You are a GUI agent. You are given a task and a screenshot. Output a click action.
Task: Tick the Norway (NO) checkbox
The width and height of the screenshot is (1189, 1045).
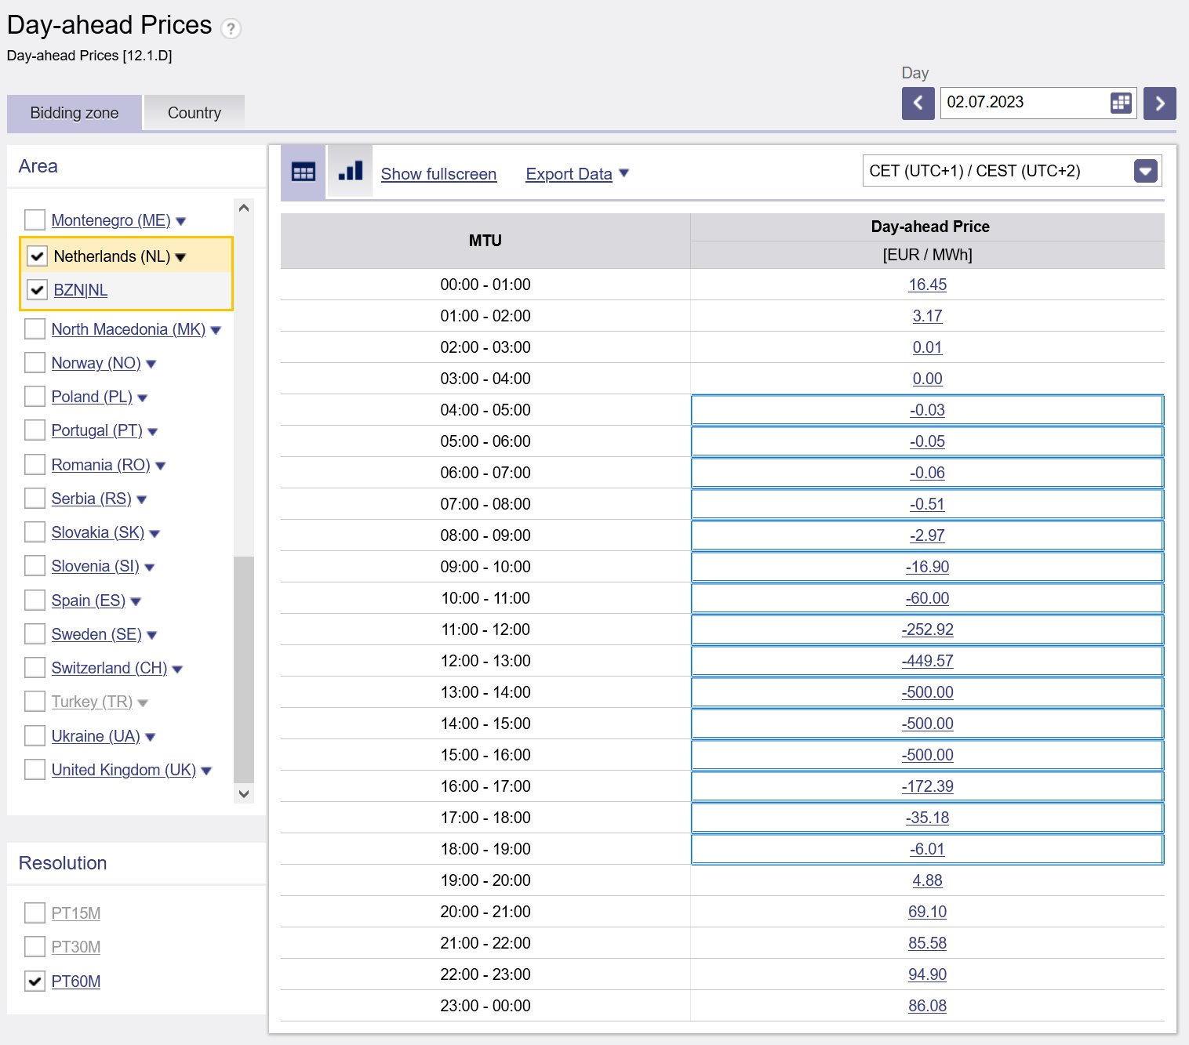pos(35,362)
